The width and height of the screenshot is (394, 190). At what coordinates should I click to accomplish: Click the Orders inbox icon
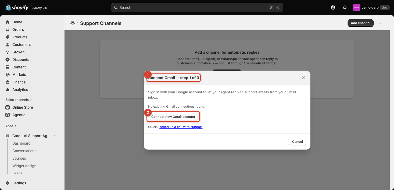tap(8, 30)
